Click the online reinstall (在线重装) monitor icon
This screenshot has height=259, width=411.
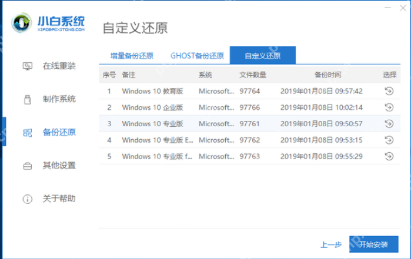[27, 66]
